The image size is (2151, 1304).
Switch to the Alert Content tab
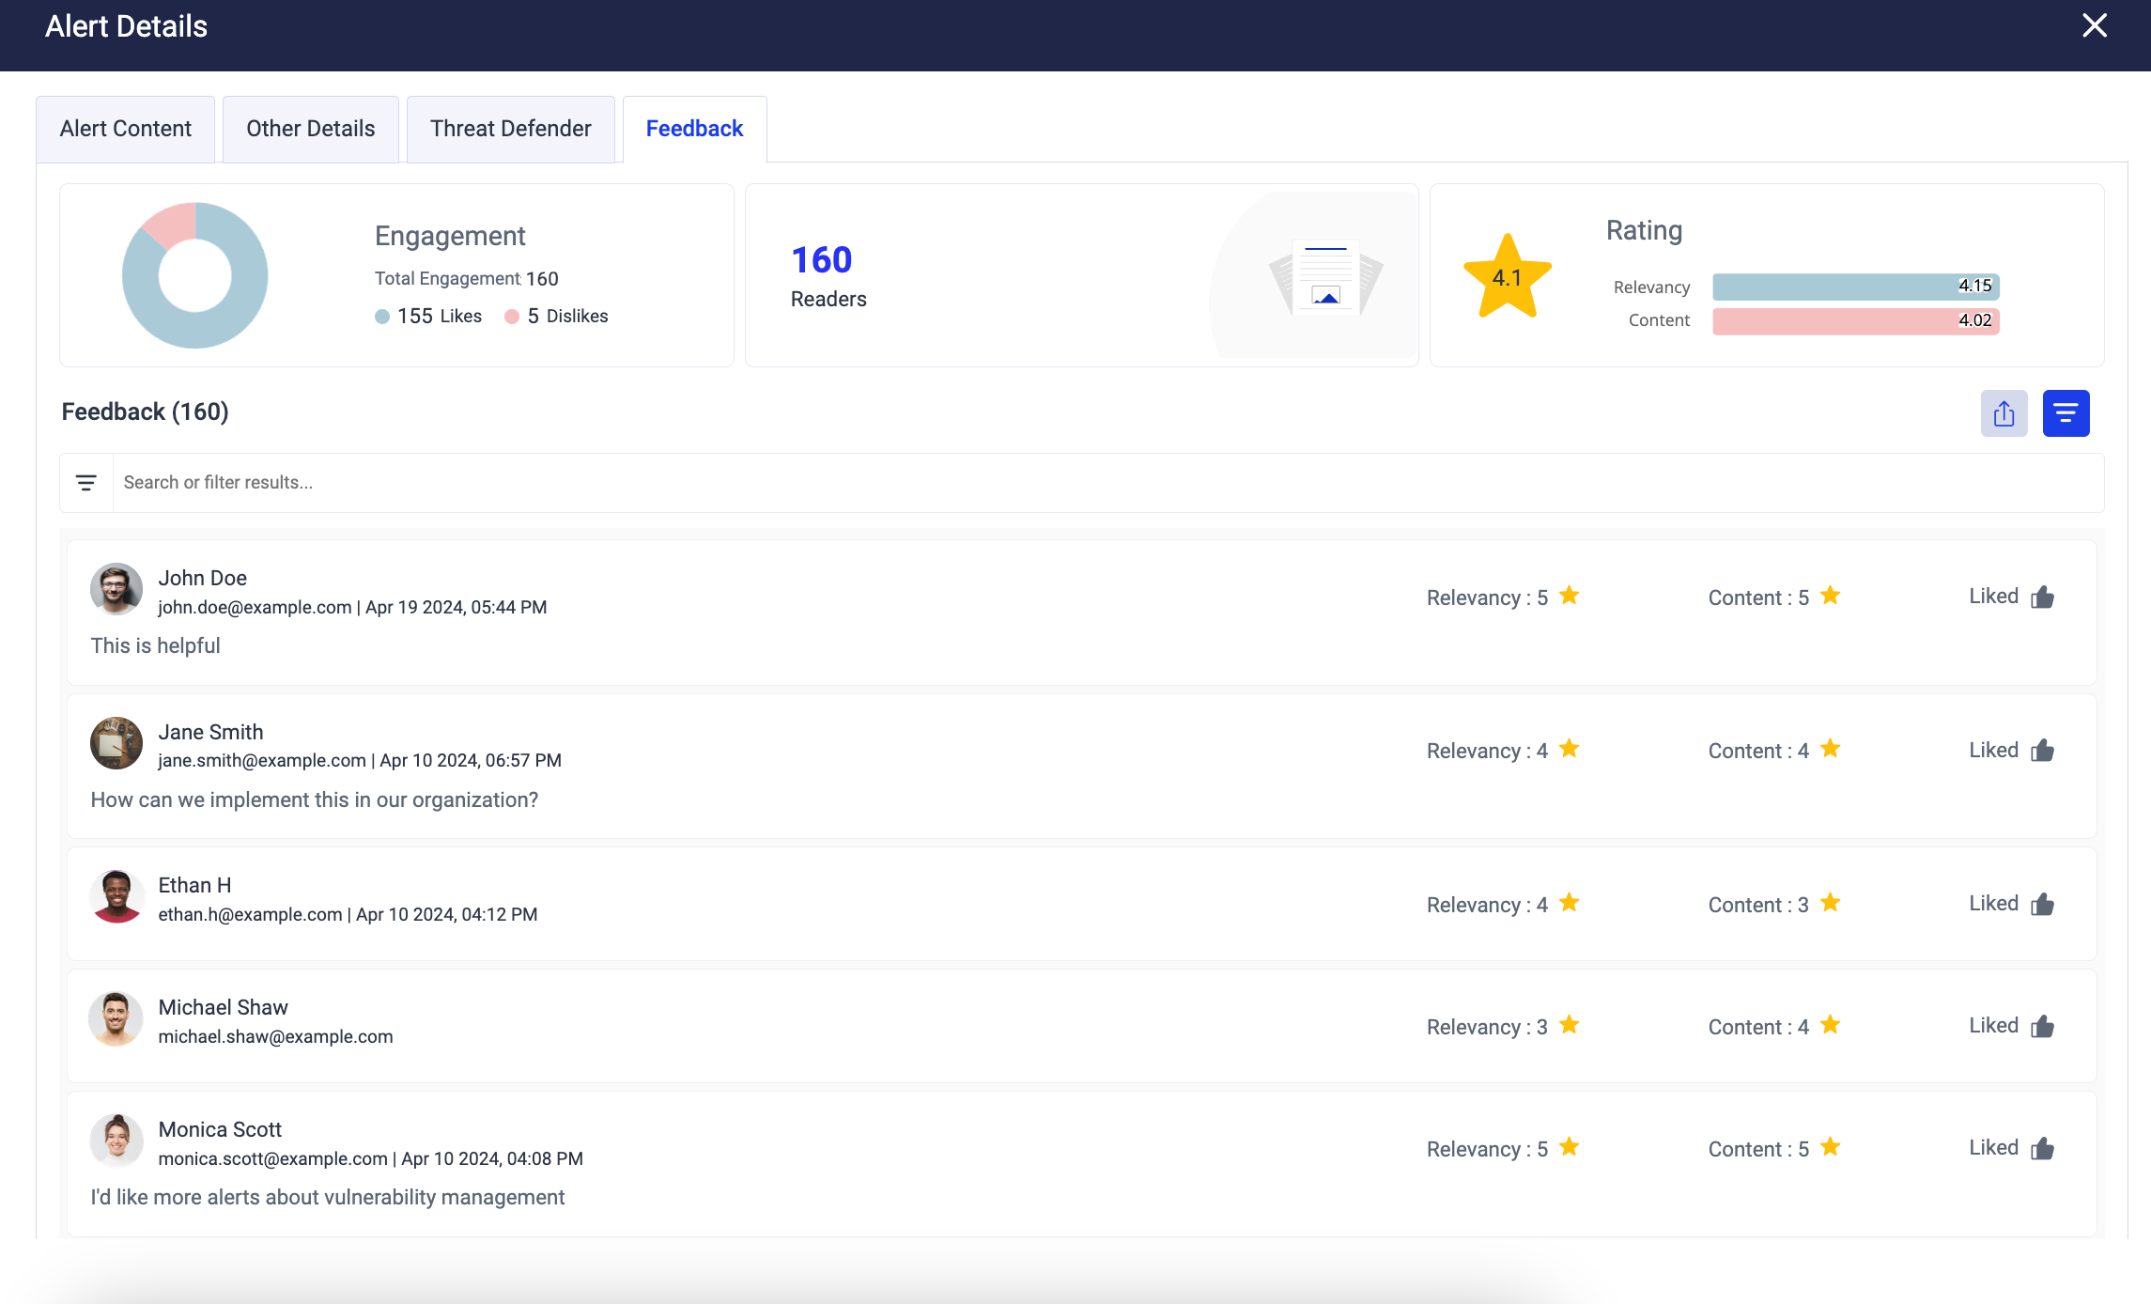point(125,129)
